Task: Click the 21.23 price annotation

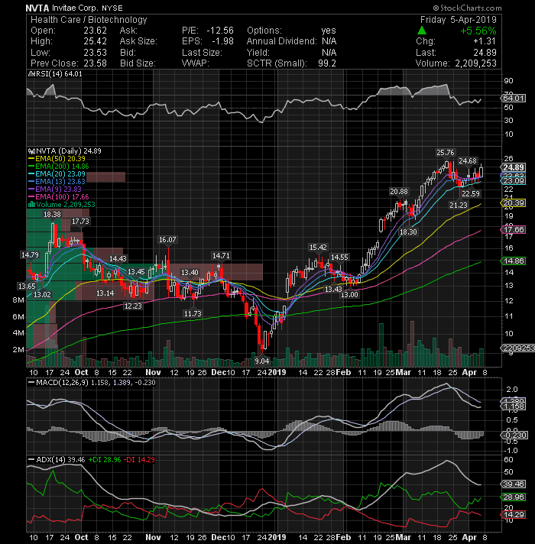Action: pyautogui.click(x=459, y=205)
